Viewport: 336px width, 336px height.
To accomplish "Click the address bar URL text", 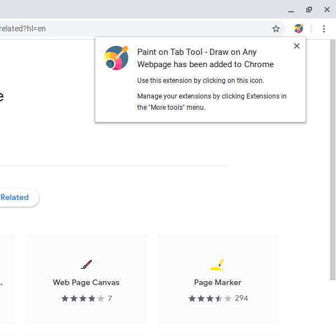I will click(23, 29).
